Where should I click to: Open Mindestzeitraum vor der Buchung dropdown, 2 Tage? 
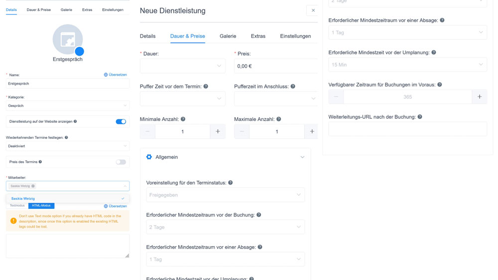(226, 227)
